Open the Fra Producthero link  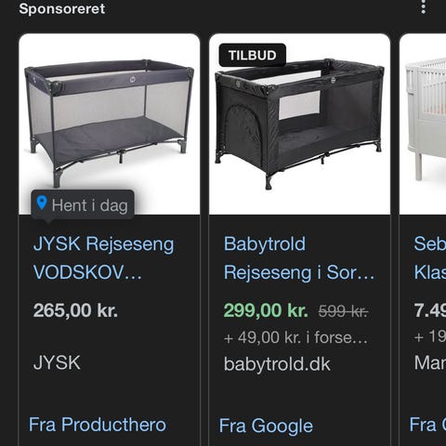point(98,425)
